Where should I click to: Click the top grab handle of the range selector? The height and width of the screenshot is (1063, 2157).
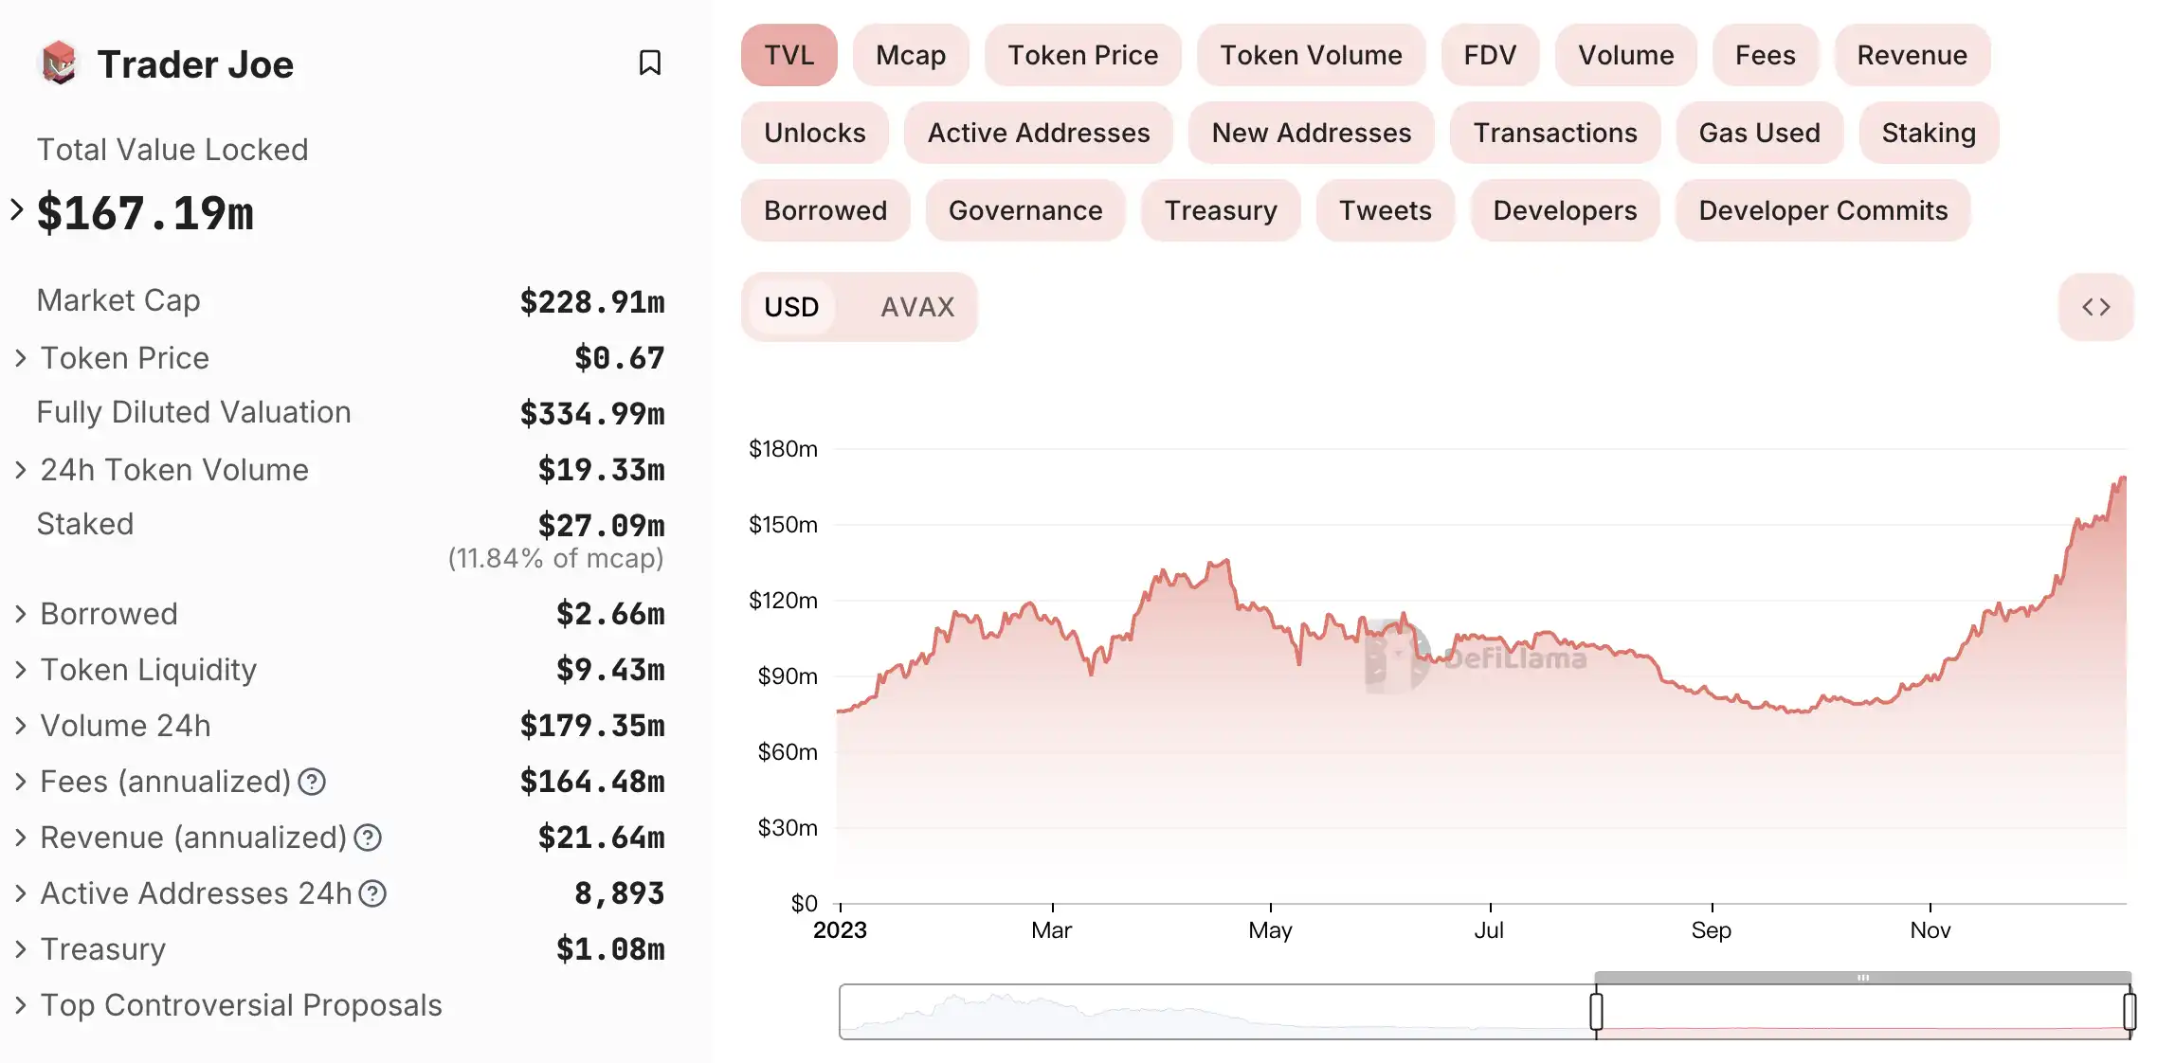tap(1862, 977)
